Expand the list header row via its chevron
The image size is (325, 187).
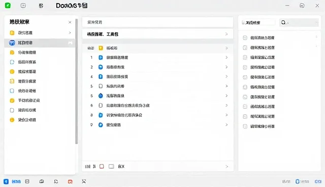226,48
